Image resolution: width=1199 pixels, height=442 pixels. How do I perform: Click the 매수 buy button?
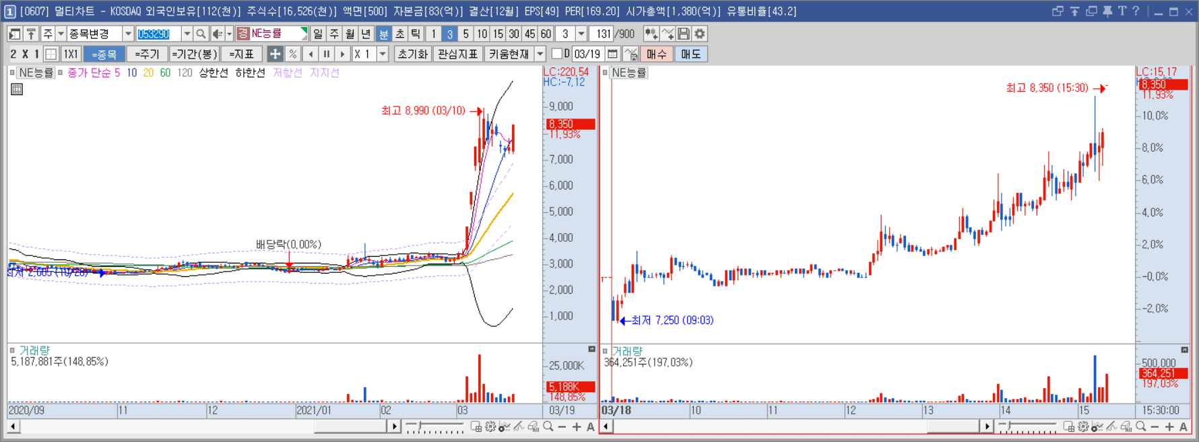point(656,54)
